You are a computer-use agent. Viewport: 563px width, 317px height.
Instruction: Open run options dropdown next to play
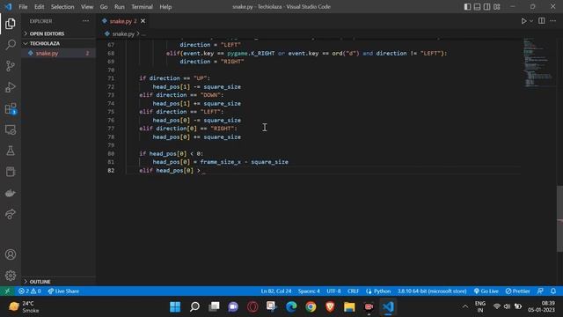point(531,21)
